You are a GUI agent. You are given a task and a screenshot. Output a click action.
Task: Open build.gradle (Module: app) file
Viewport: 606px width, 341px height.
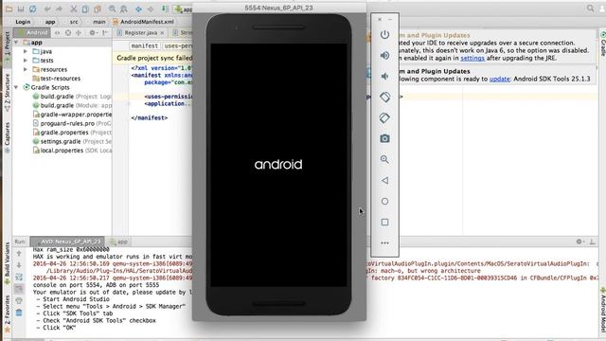[72, 105]
